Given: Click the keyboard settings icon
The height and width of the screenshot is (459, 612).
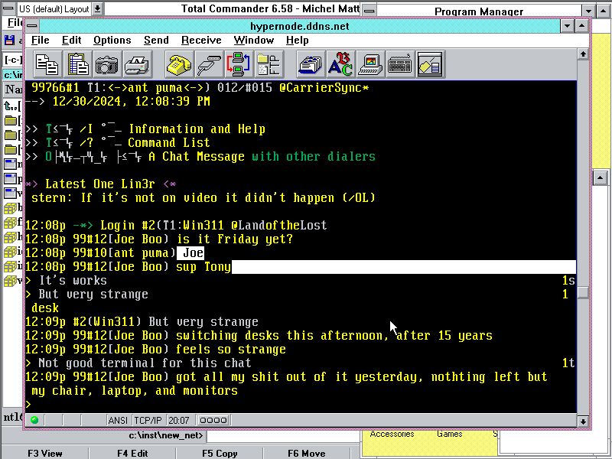Looking at the screenshot, I should 399,64.
